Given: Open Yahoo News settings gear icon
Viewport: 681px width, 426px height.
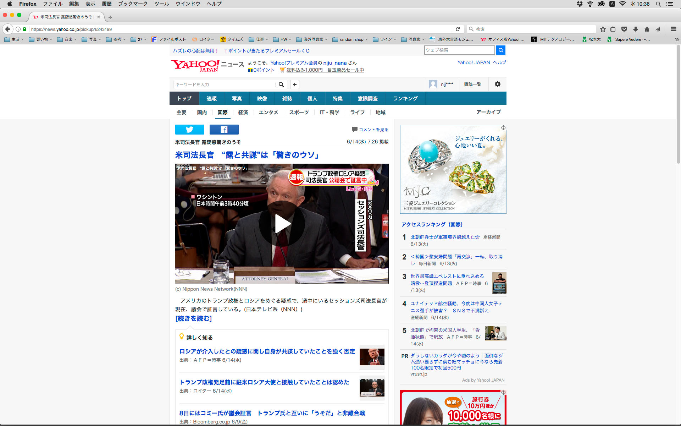Looking at the screenshot, I should coord(497,84).
